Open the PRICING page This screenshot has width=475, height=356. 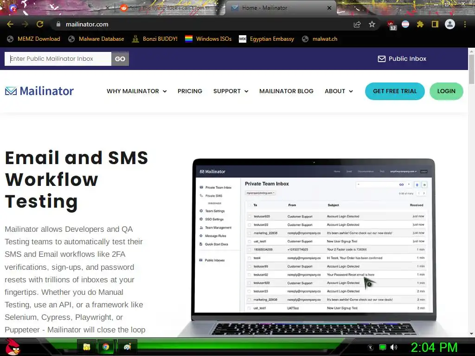point(190,91)
